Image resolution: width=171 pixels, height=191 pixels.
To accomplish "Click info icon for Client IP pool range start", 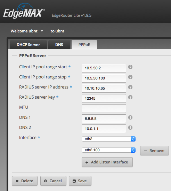I will pos(130,67).
